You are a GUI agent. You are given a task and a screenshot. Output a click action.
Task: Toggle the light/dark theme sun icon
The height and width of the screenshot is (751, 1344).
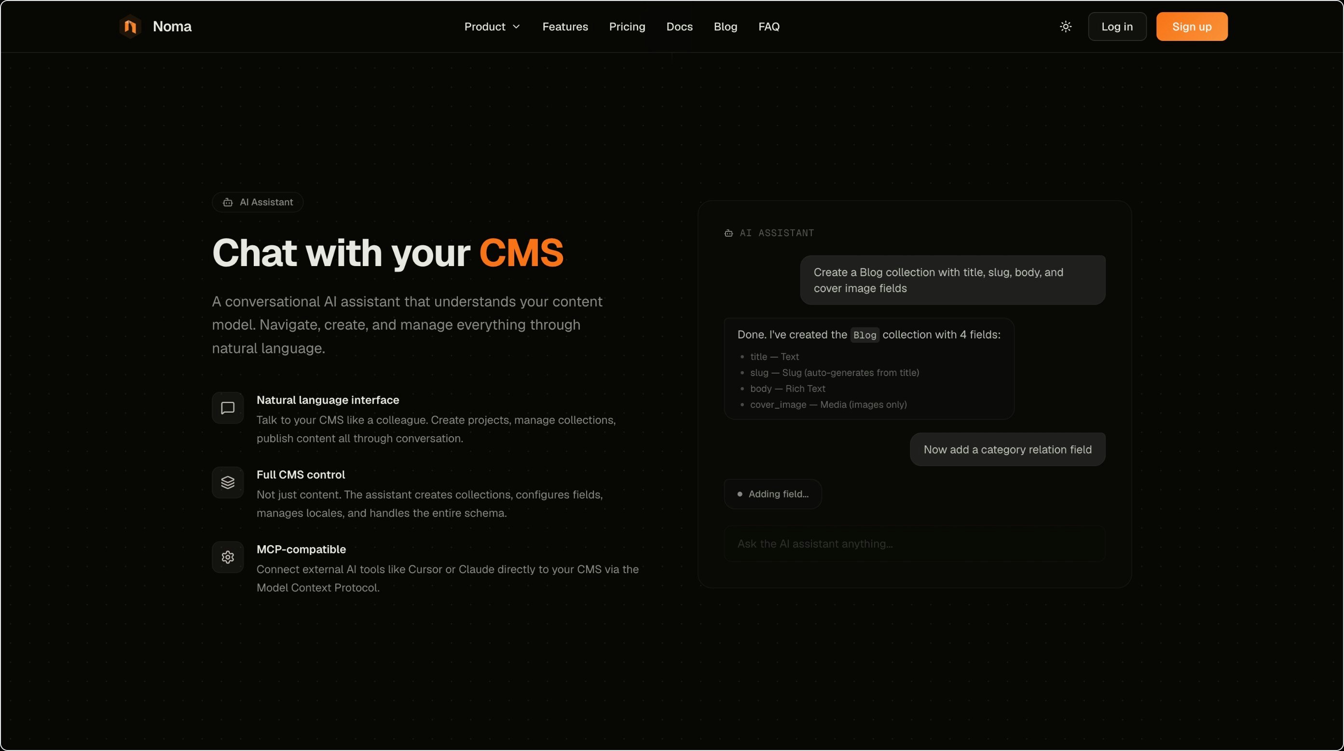(1065, 27)
